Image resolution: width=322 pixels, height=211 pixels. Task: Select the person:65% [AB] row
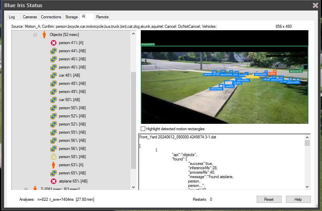[72, 173]
